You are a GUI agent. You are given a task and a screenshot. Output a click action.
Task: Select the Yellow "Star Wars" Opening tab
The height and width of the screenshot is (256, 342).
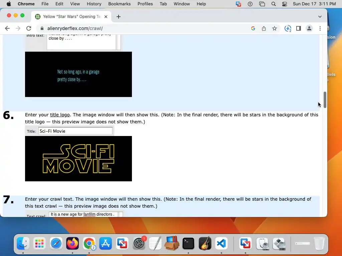71,17
